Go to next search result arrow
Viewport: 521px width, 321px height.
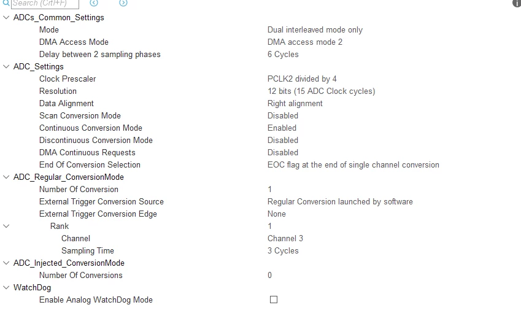[x=123, y=2]
